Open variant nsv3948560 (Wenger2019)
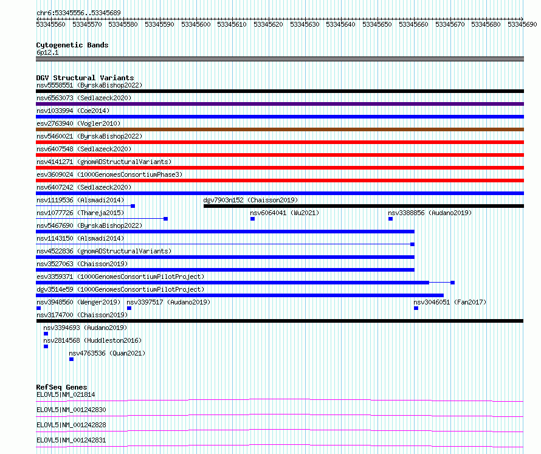 pyautogui.click(x=78, y=302)
